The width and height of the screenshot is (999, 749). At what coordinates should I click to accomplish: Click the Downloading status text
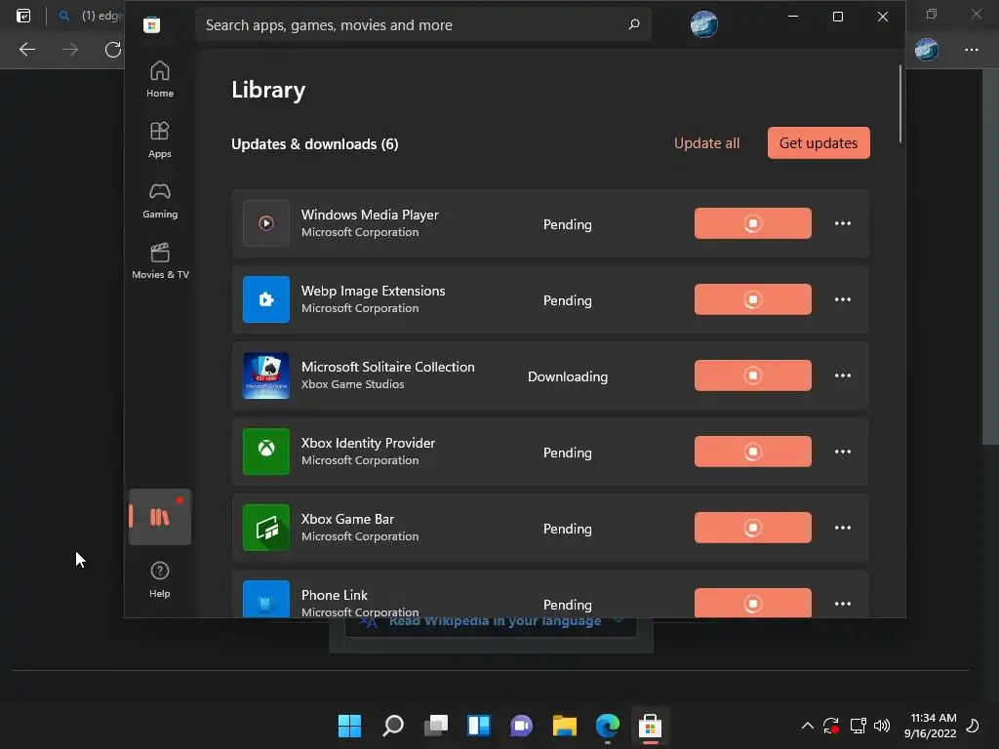[567, 376]
